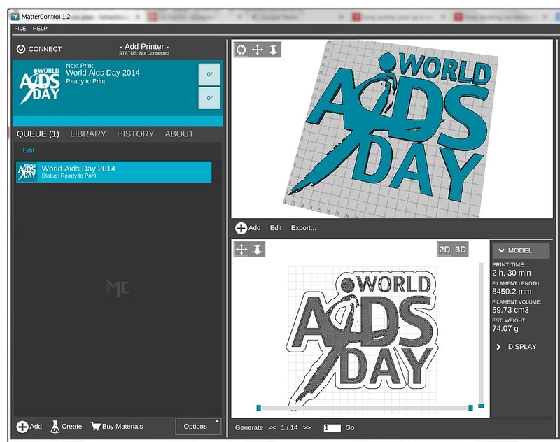
Task: Expand the DISPLAY section
Action: coord(517,347)
